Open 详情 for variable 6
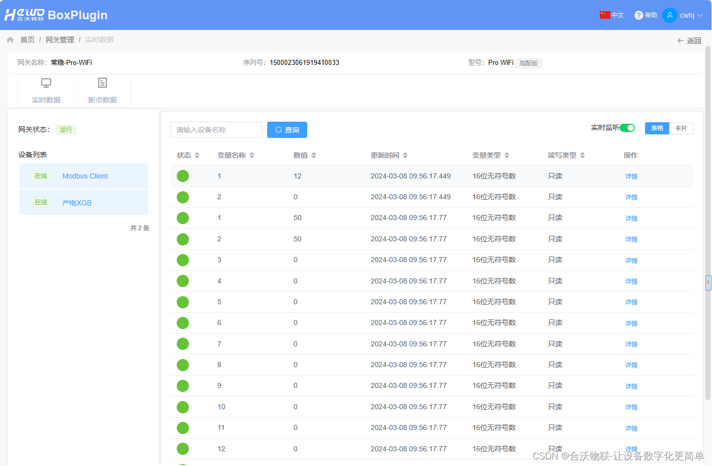The height and width of the screenshot is (466, 712). 631,324
